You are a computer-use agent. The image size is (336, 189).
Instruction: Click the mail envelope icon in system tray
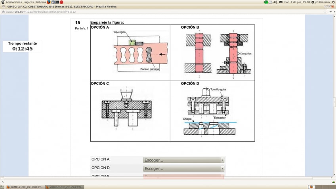(x=281, y=2)
